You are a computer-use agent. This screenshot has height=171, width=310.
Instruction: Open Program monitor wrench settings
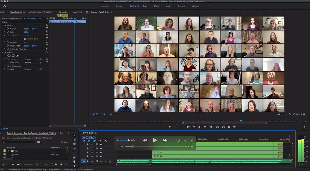[290, 114]
